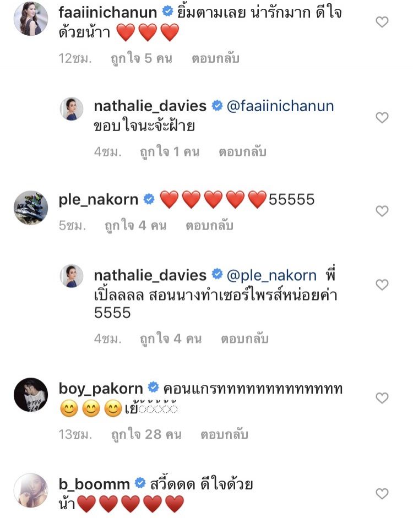
Task: Open b_boomm's profile avatar
Action: [31, 490]
